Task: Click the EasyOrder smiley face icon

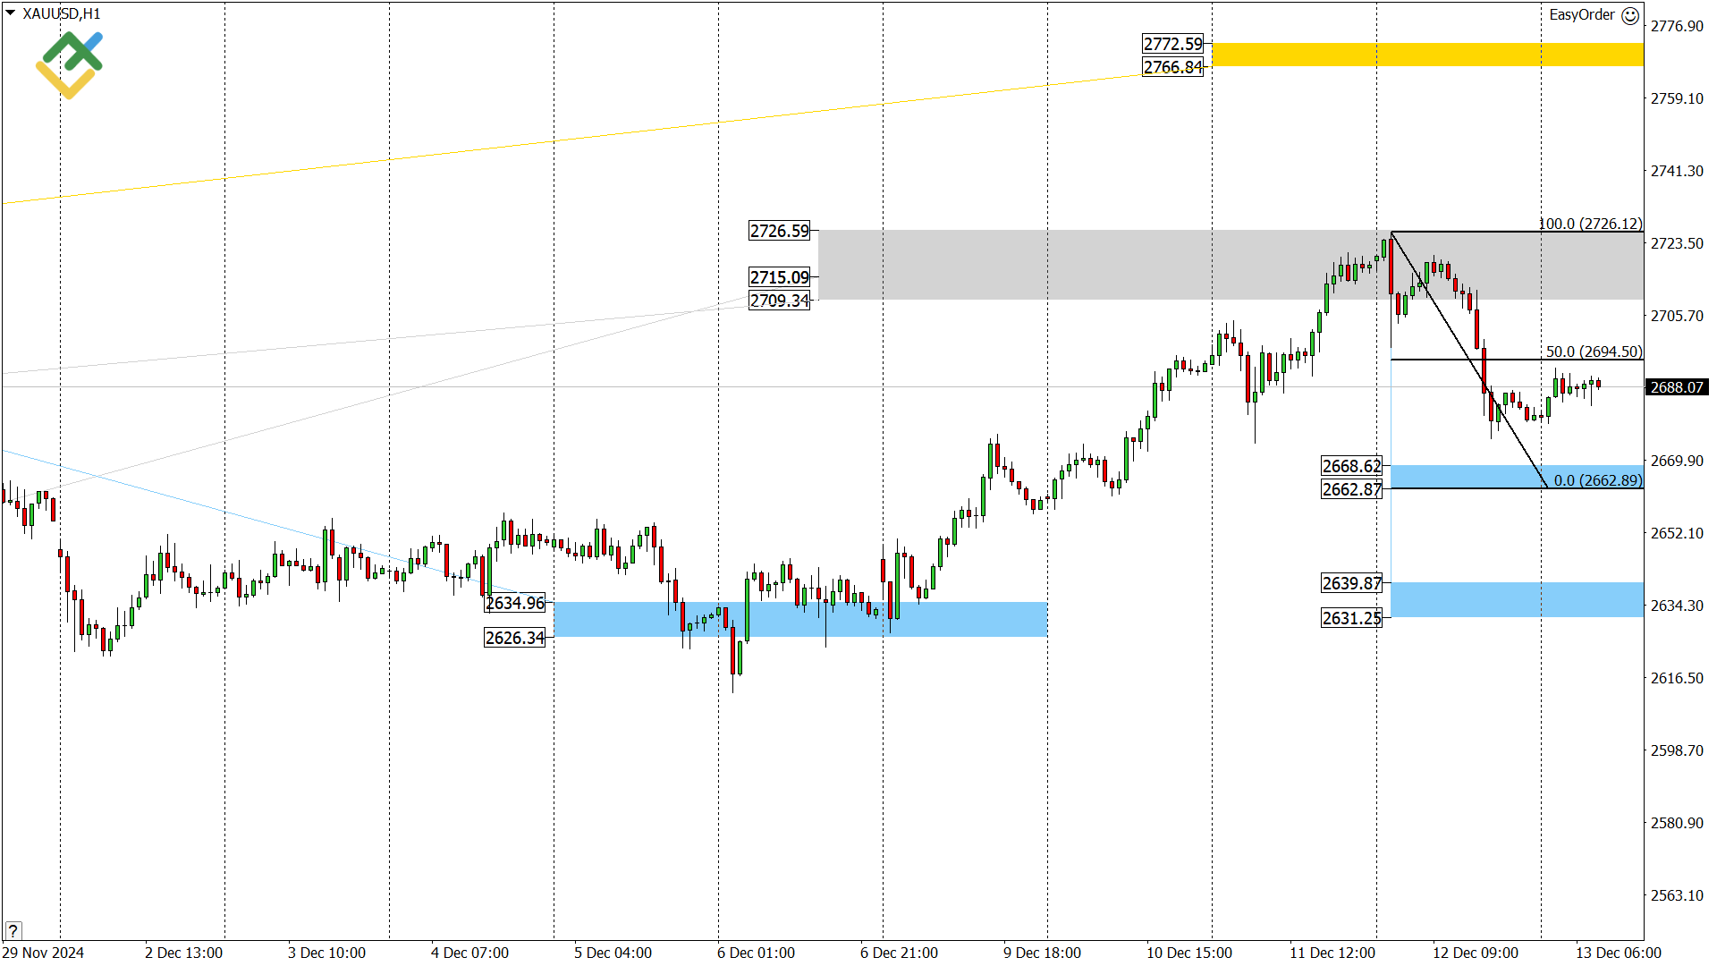Action: (1630, 15)
